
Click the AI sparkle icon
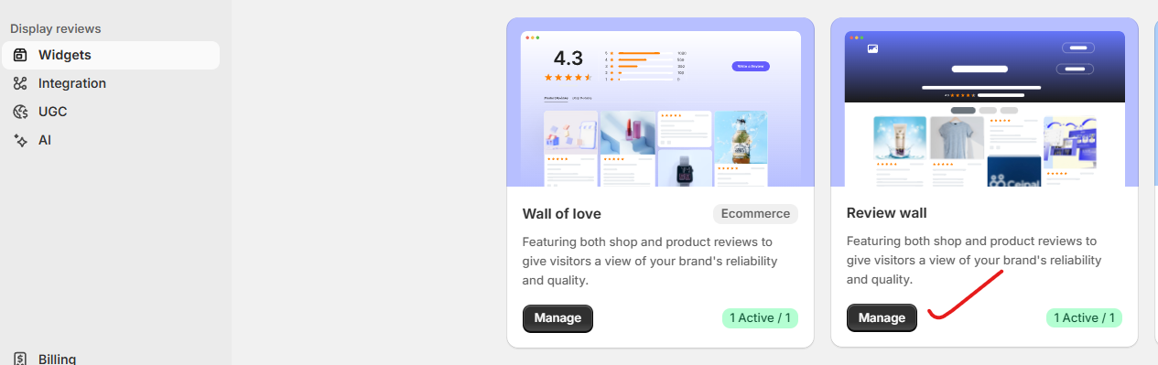20,140
